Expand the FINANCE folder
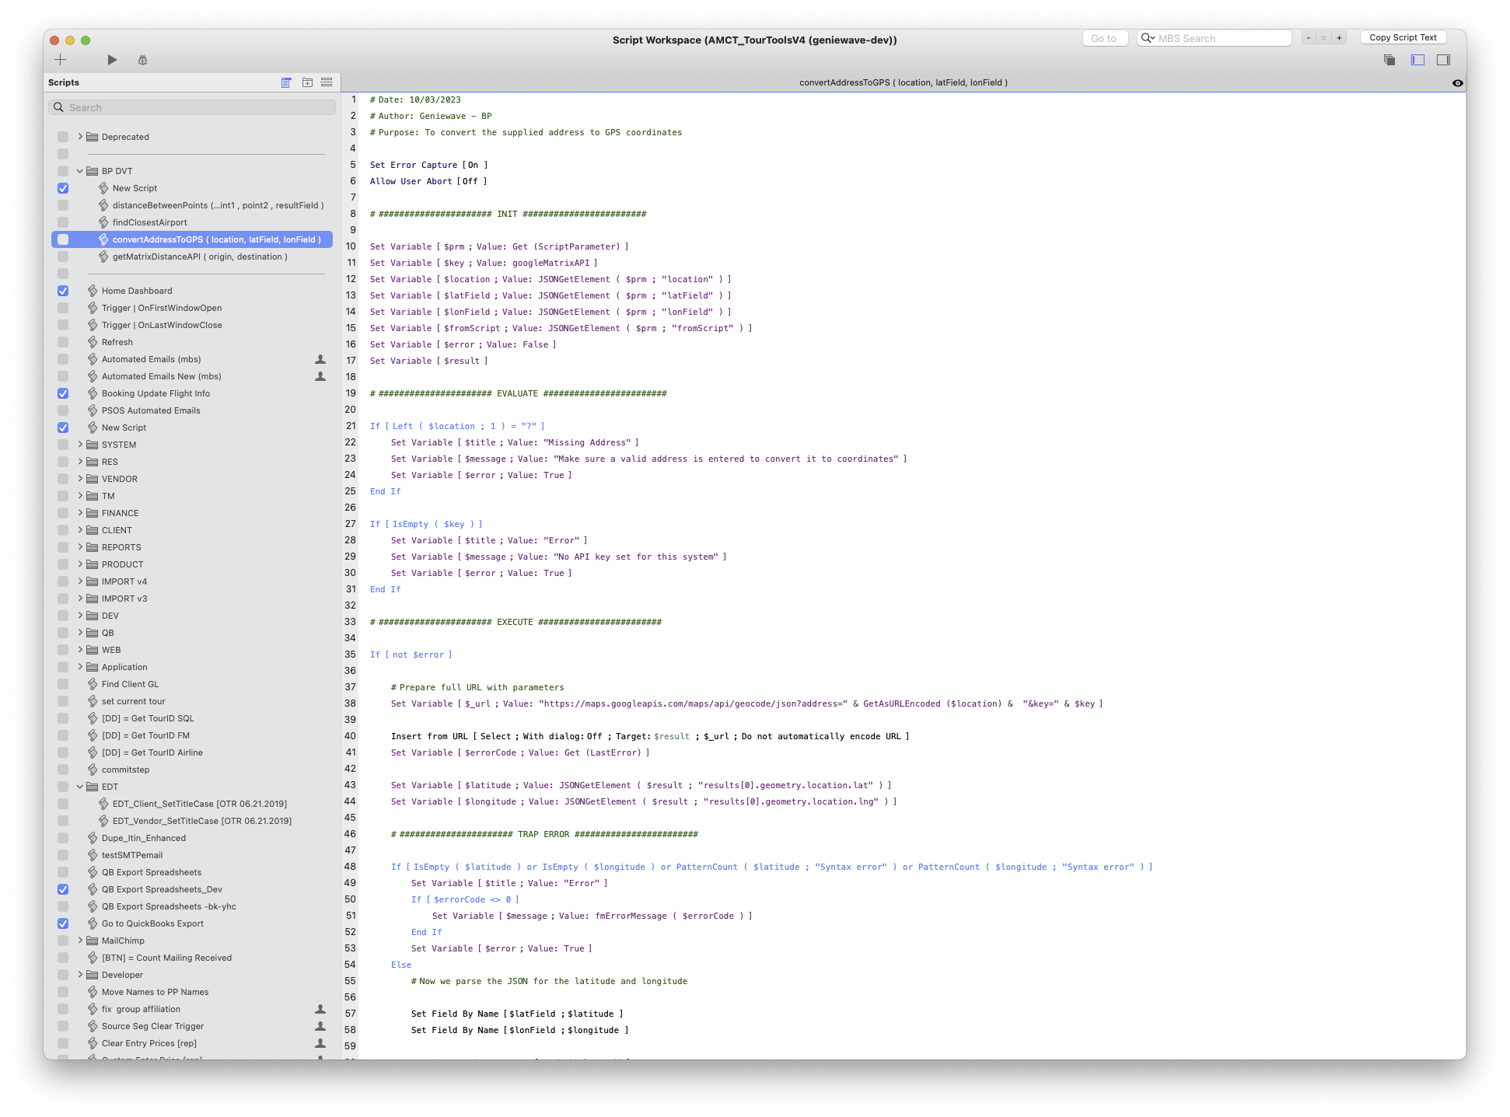The image size is (1510, 1117). click(x=80, y=513)
